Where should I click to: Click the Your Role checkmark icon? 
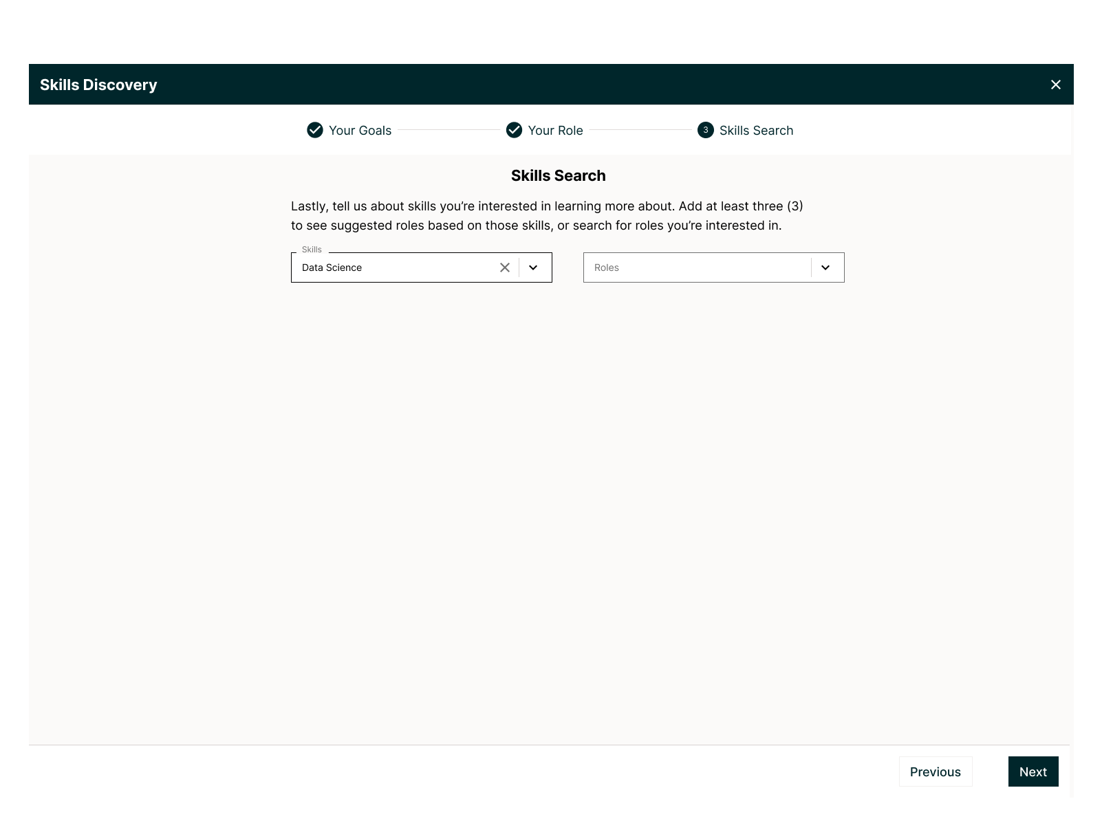(x=514, y=130)
